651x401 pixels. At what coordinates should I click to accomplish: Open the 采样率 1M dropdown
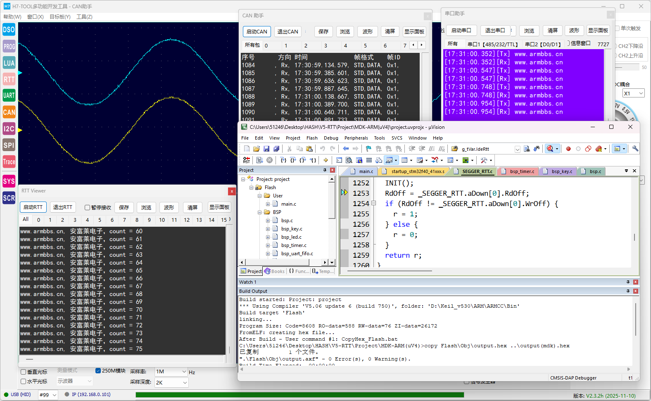pyautogui.click(x=171, y=372)
